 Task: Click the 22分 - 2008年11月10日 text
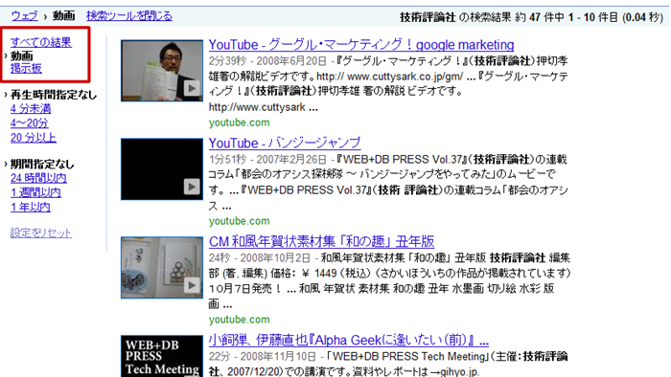coord(263,357)
